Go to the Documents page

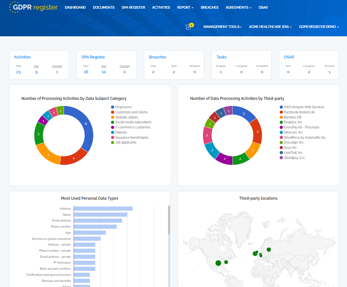tap(103, 7)
